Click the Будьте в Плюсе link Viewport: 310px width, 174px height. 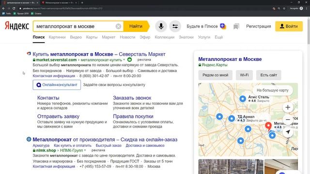(202, 26)
